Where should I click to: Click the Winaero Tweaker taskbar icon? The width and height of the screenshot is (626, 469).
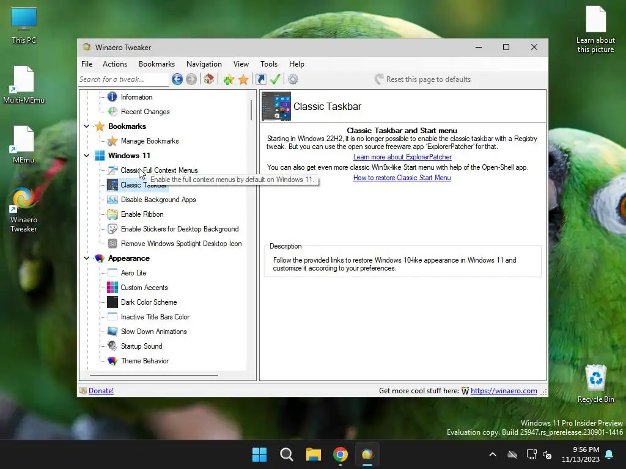[x=367, y=454]
